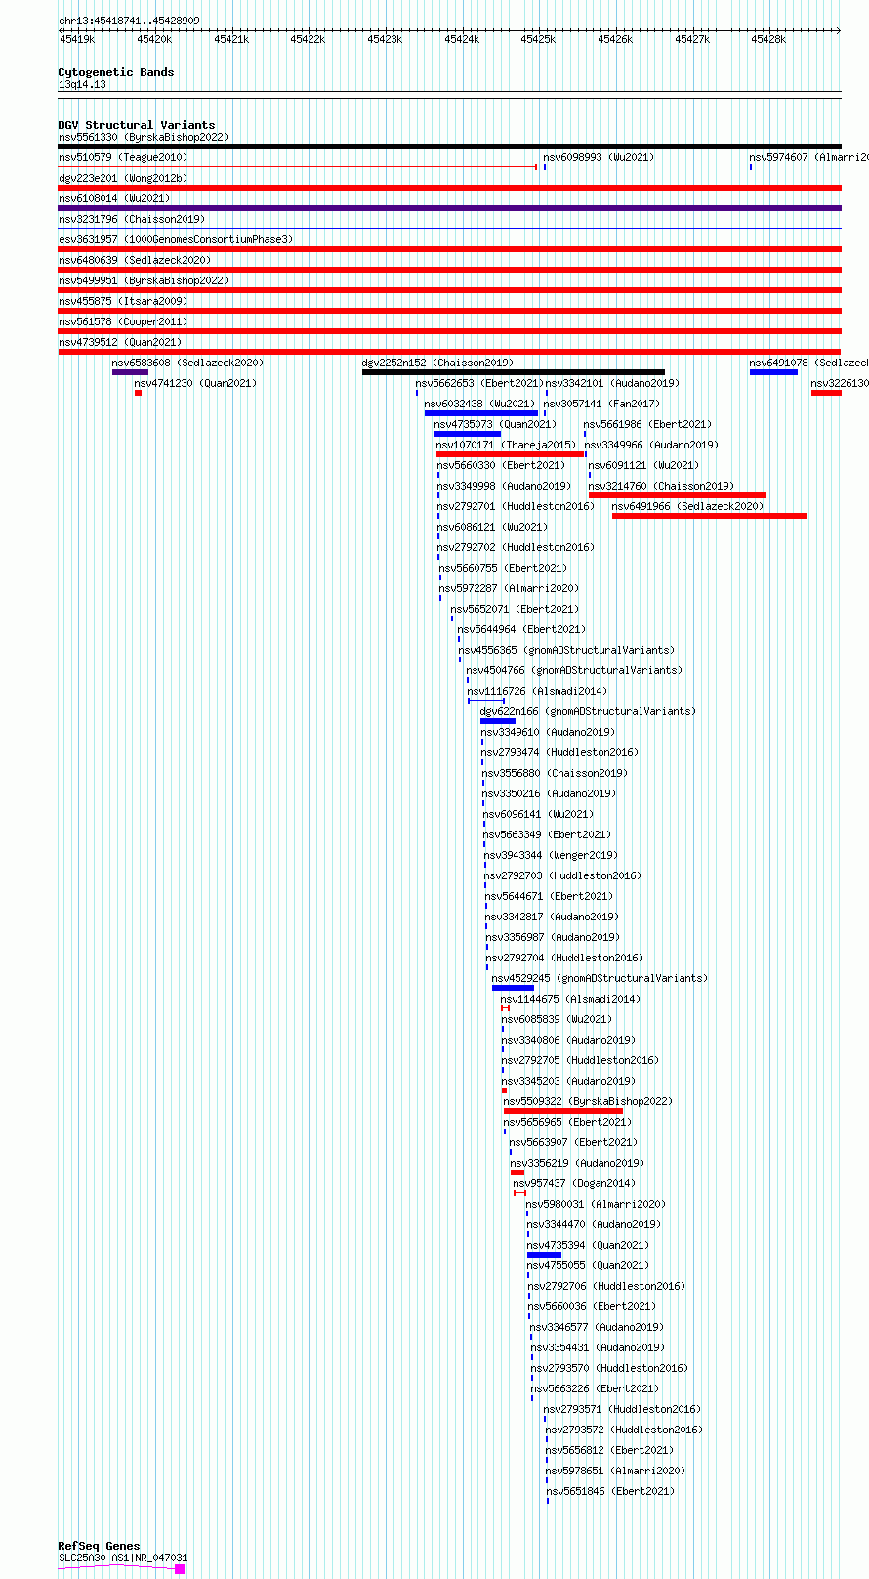869x1579 pixels.
Task: Select nsv3057141 (Fan2017) label
Action: 601,404
